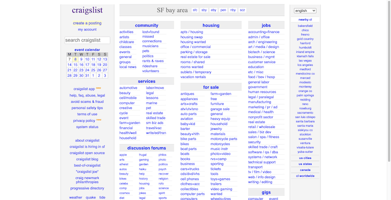Expand the canada section
Viewport: 391px width, 200px height.
pos(305,170)
